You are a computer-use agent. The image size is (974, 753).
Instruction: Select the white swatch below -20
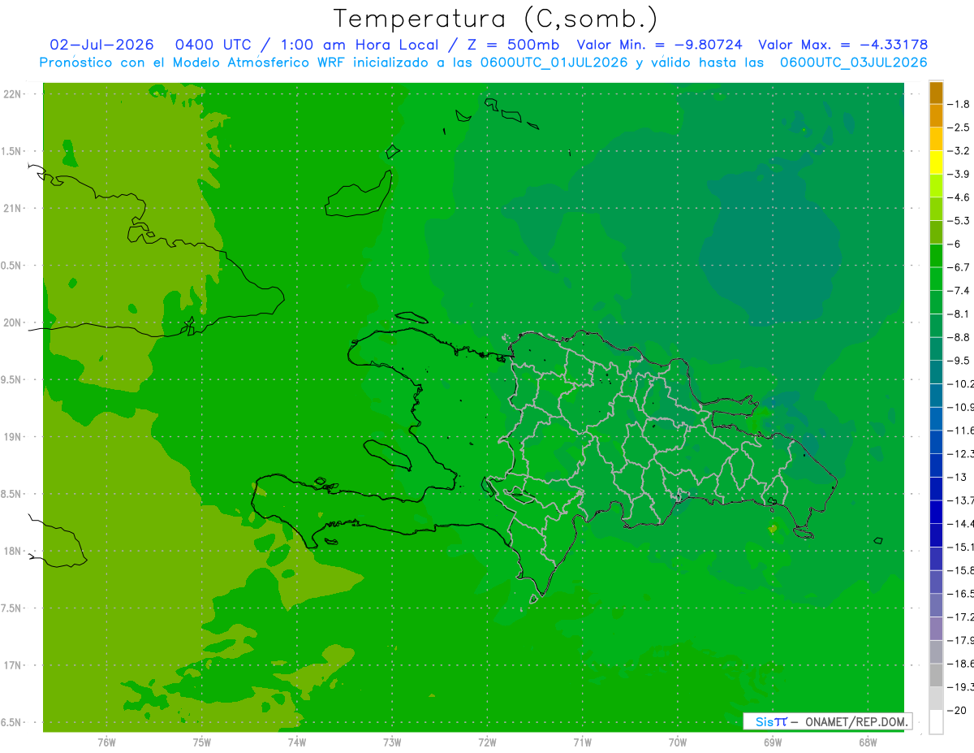coord(936,722)
